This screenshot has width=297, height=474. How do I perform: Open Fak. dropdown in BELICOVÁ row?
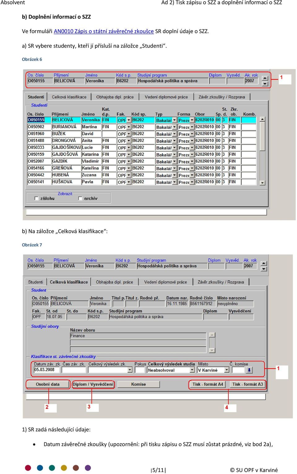pos(129,120)
